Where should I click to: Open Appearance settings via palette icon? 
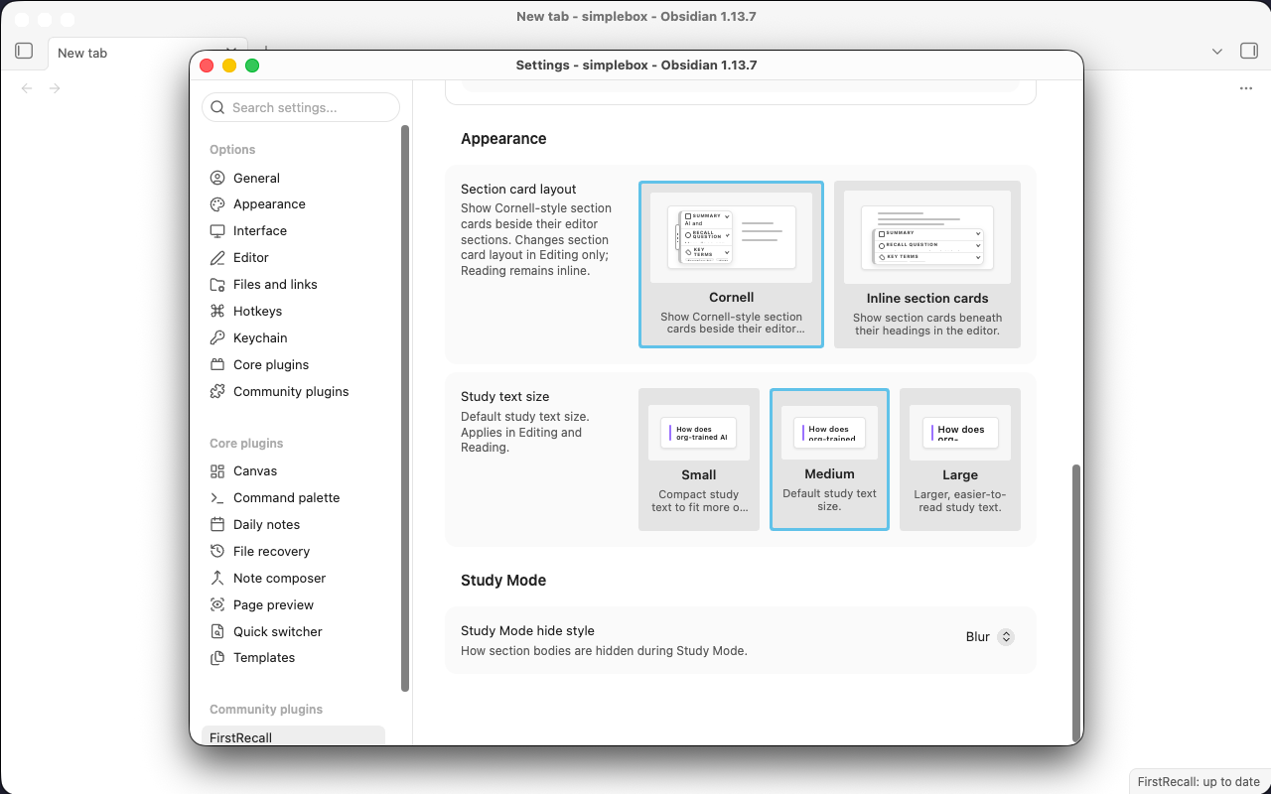pos(217,204)
